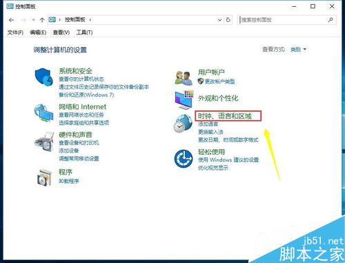Image resolution: width=345 pixels, height=263 pixels.
Task: Open the 类别 view-by dropdown
Action: point(298,49)
